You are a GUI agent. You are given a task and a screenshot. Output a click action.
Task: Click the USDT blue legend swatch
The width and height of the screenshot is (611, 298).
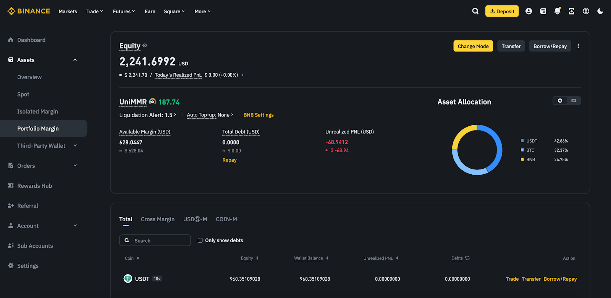click(x=522, y=141)
